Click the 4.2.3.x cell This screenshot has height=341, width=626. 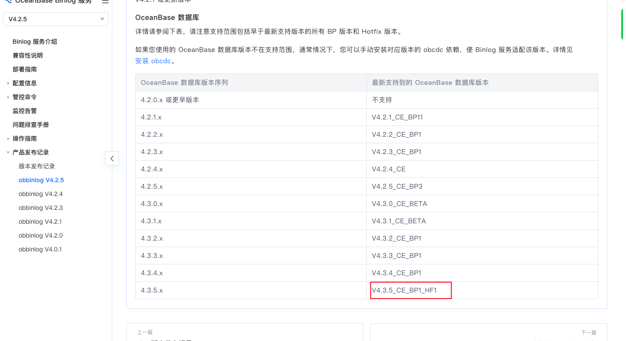click(x=251, y=151)
